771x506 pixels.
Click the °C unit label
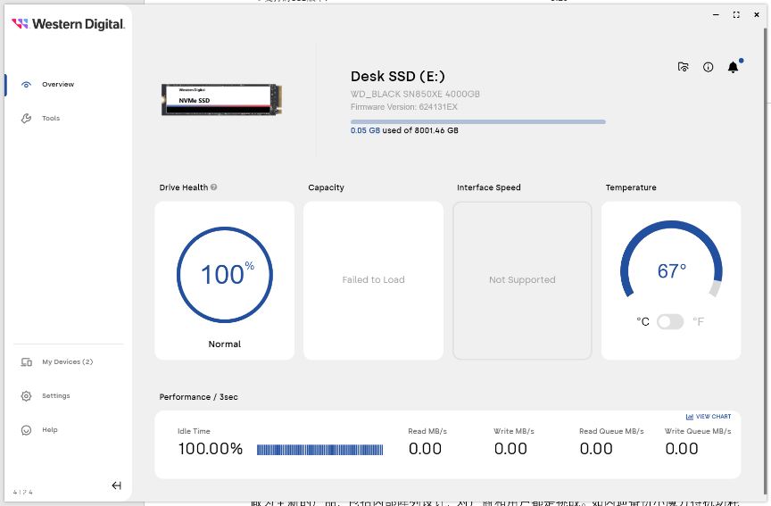pos(642,321)
